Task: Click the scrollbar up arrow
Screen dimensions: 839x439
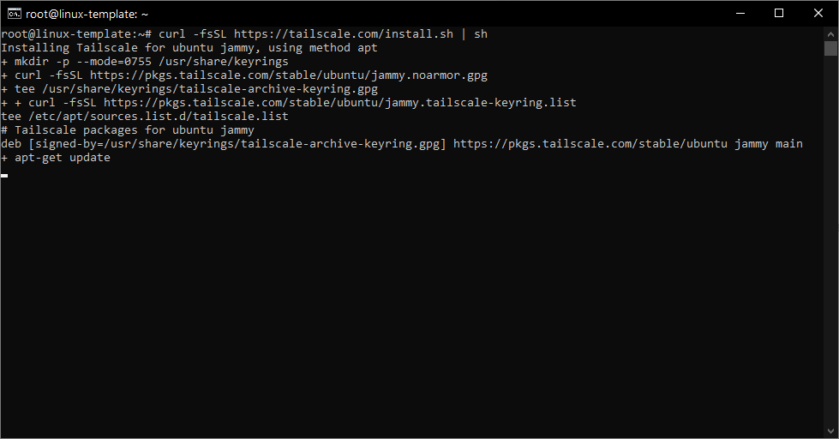Action: coord(830,33)
